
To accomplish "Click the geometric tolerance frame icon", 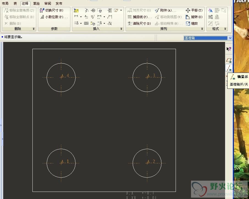I will [x=86, y=23].
